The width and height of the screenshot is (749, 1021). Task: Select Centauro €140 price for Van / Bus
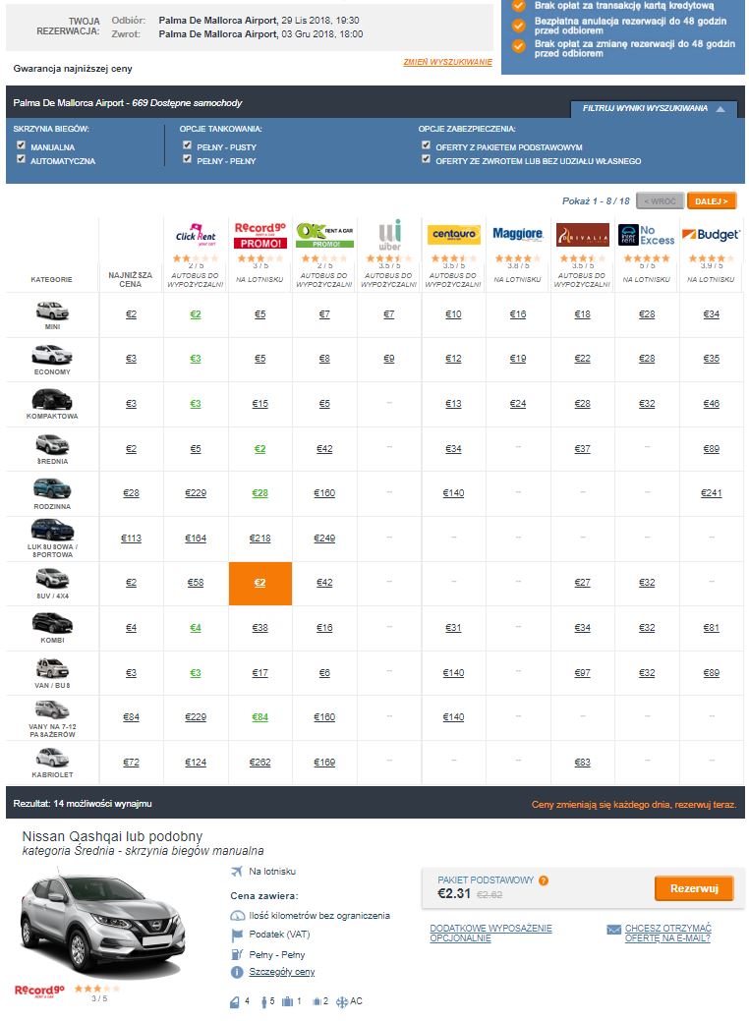pos(453,673)
